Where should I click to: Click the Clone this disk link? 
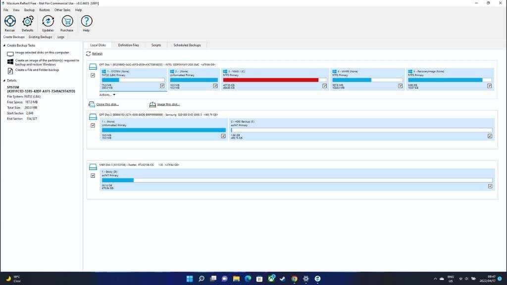[x=107, y=104]
